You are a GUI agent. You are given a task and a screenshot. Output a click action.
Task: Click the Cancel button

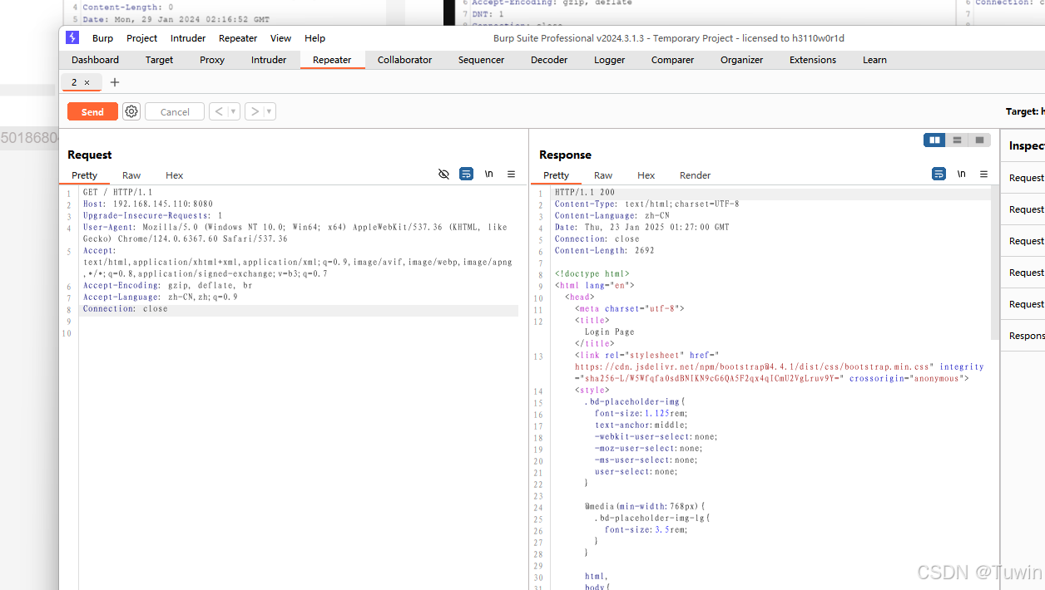(175, 111)
